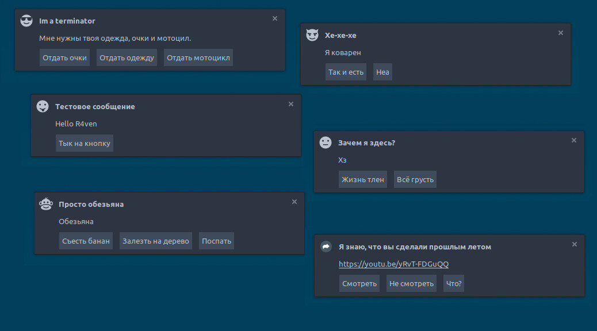
Task: Choose Съесть банан in monkey notification
Action: coord(86,241)
